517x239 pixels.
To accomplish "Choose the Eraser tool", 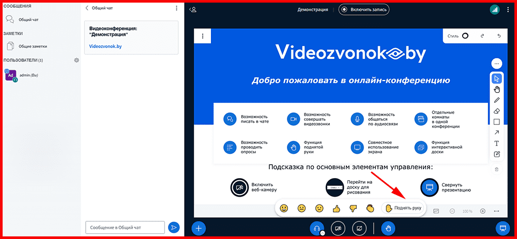I will coord(496,111).
